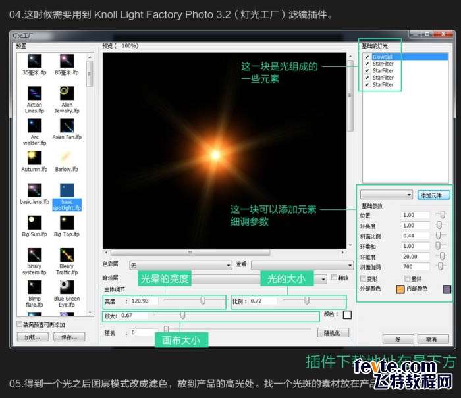Select the Barlow.lfp preset icon

point(67,158)
